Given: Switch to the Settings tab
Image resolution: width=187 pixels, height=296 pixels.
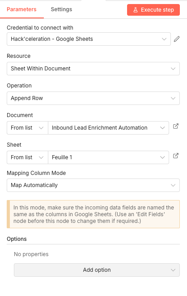Looking at the screenshot, I should coord(61,9).
